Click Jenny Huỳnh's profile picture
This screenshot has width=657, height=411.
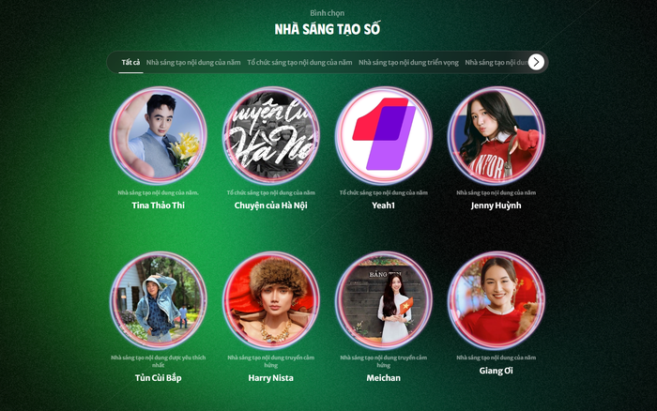click(496, 135)
